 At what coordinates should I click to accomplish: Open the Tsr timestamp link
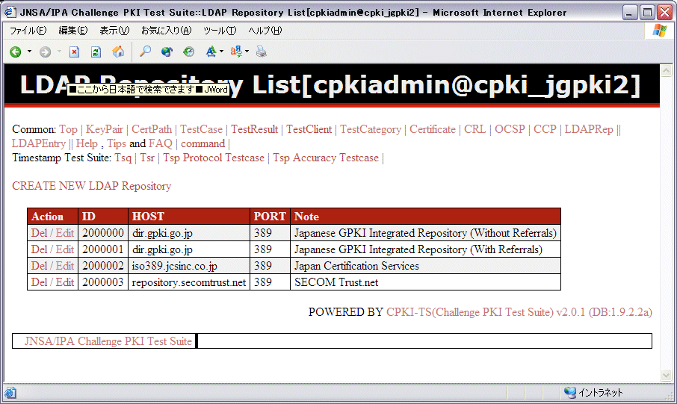147,158
